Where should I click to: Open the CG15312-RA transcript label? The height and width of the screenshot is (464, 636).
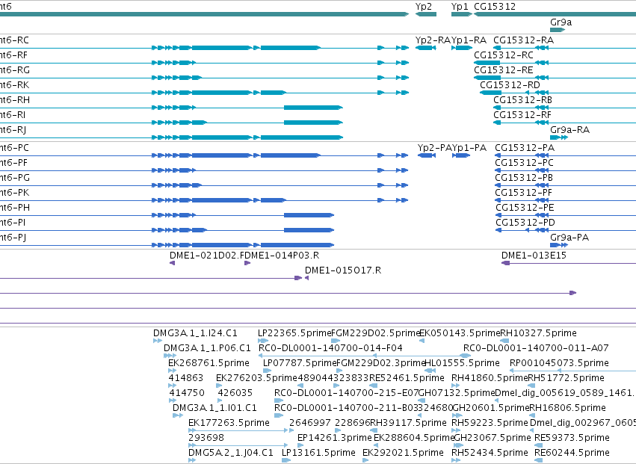[x=523, y=40]
